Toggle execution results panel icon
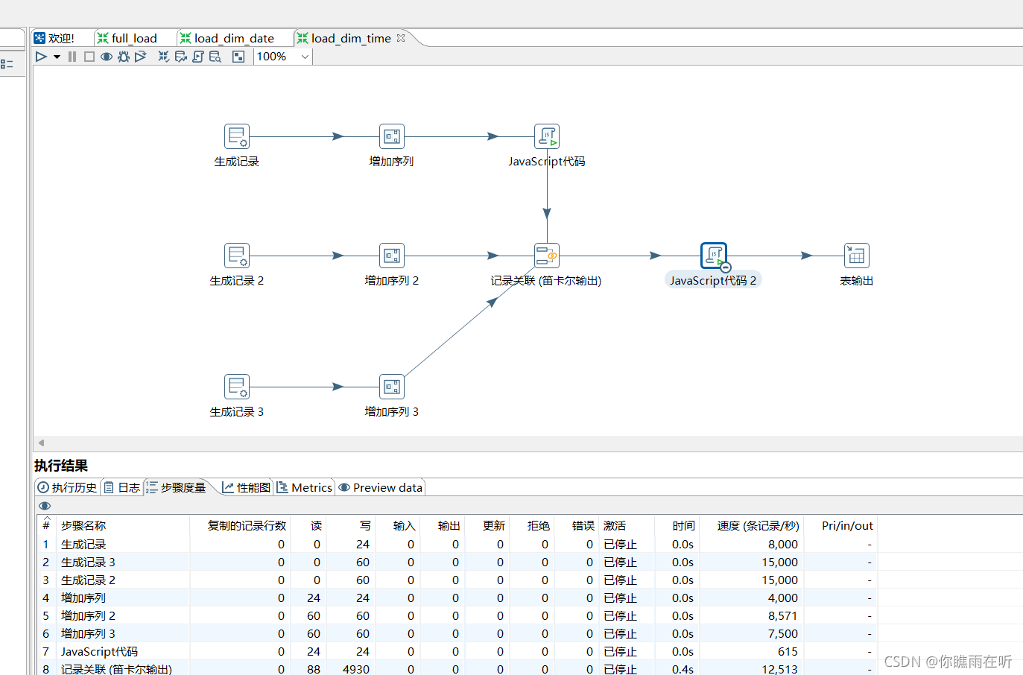Screen dimensions: 1023x675 pyautogui.click(x=238, y=57)
